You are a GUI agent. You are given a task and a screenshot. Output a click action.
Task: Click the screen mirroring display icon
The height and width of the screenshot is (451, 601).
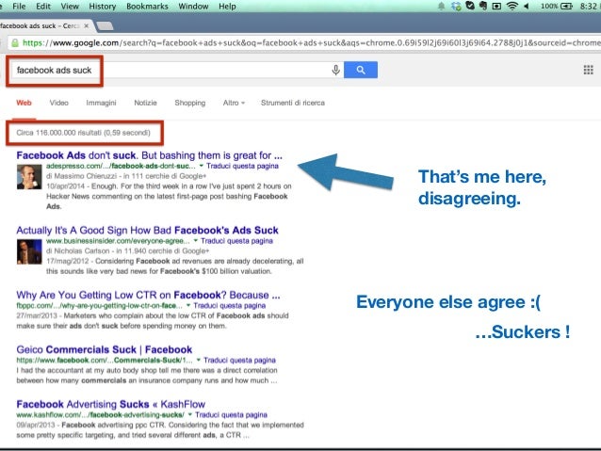tap(496, 6)
